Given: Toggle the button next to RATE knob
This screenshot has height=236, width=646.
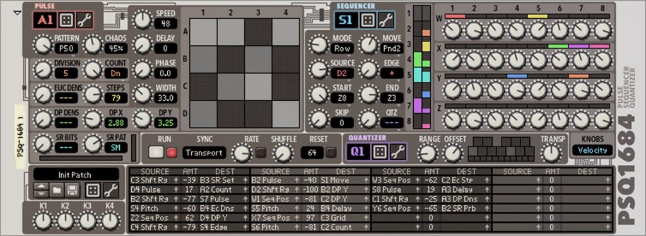Looking at the screenshot, I should [261, 153].
